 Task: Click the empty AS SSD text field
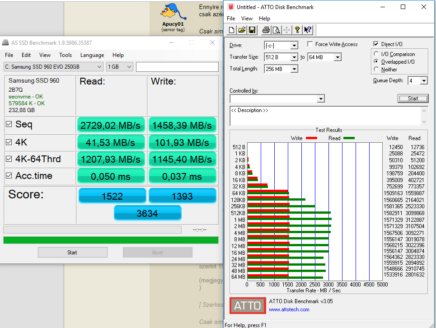tap(177, 67)
